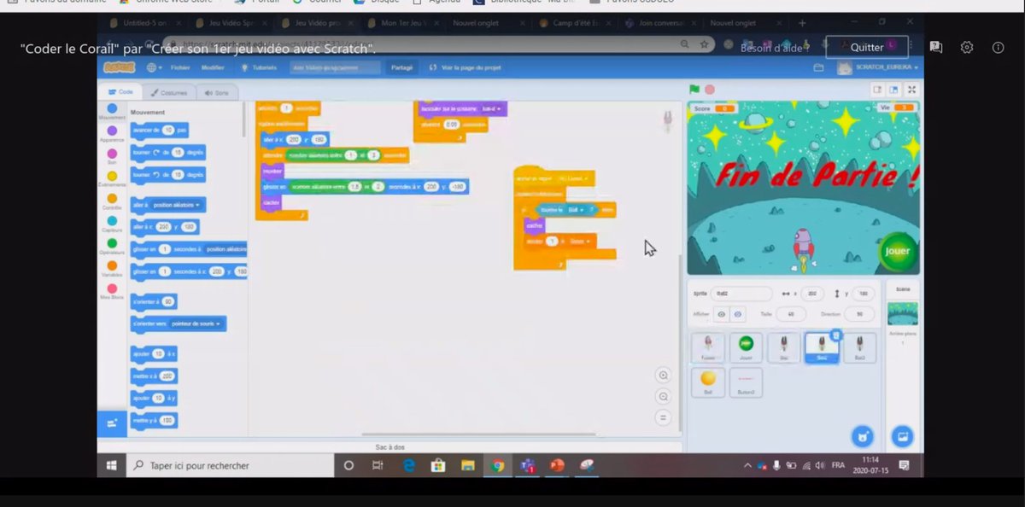Switch to the Costumes tab
Viewport: 1025px width, 507px height.
pos(168,92)
